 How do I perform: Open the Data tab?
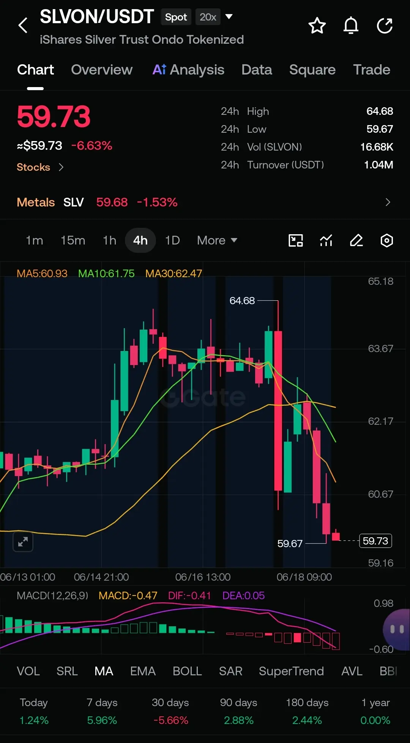(x=257, y=70)
